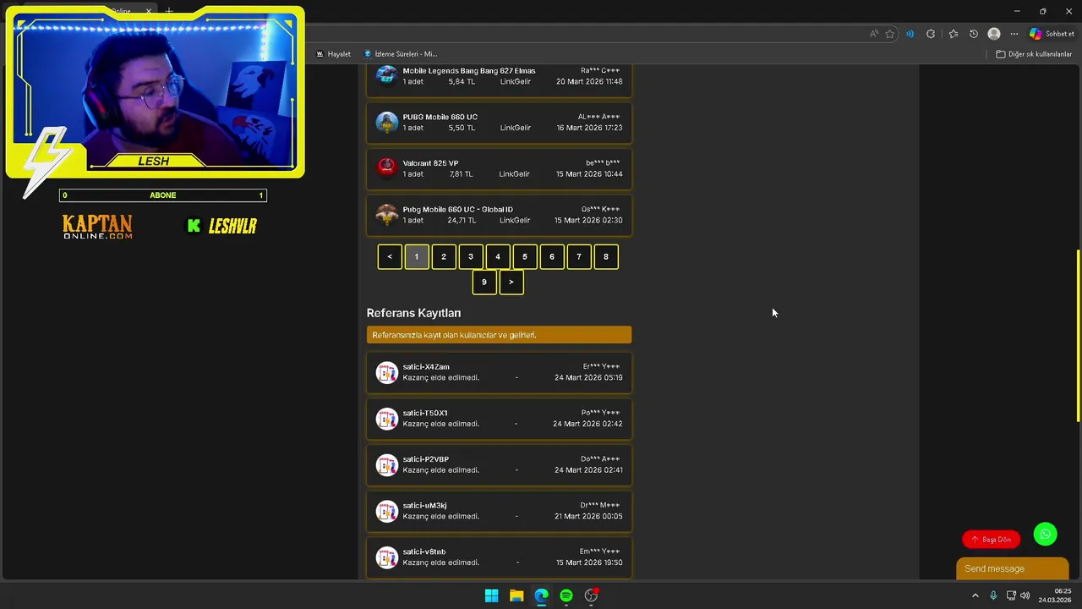Viewport: 1082px width, 609px height.
Task: Click the microphone tray icon
Action: coord(993,595)
